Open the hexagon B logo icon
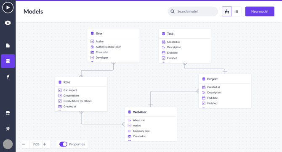The image size is (282, 152). 8,23
